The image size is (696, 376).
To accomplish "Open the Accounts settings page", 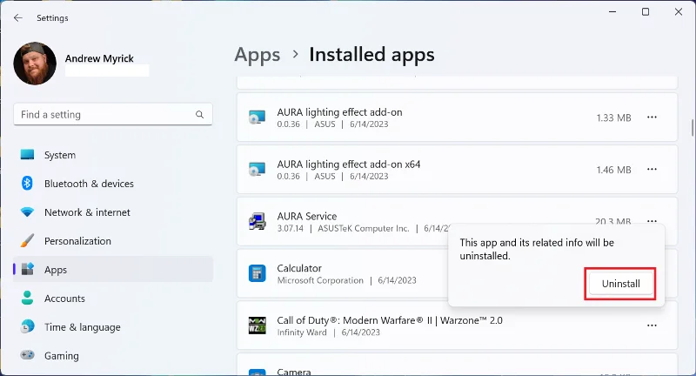I will coord(64,299).
